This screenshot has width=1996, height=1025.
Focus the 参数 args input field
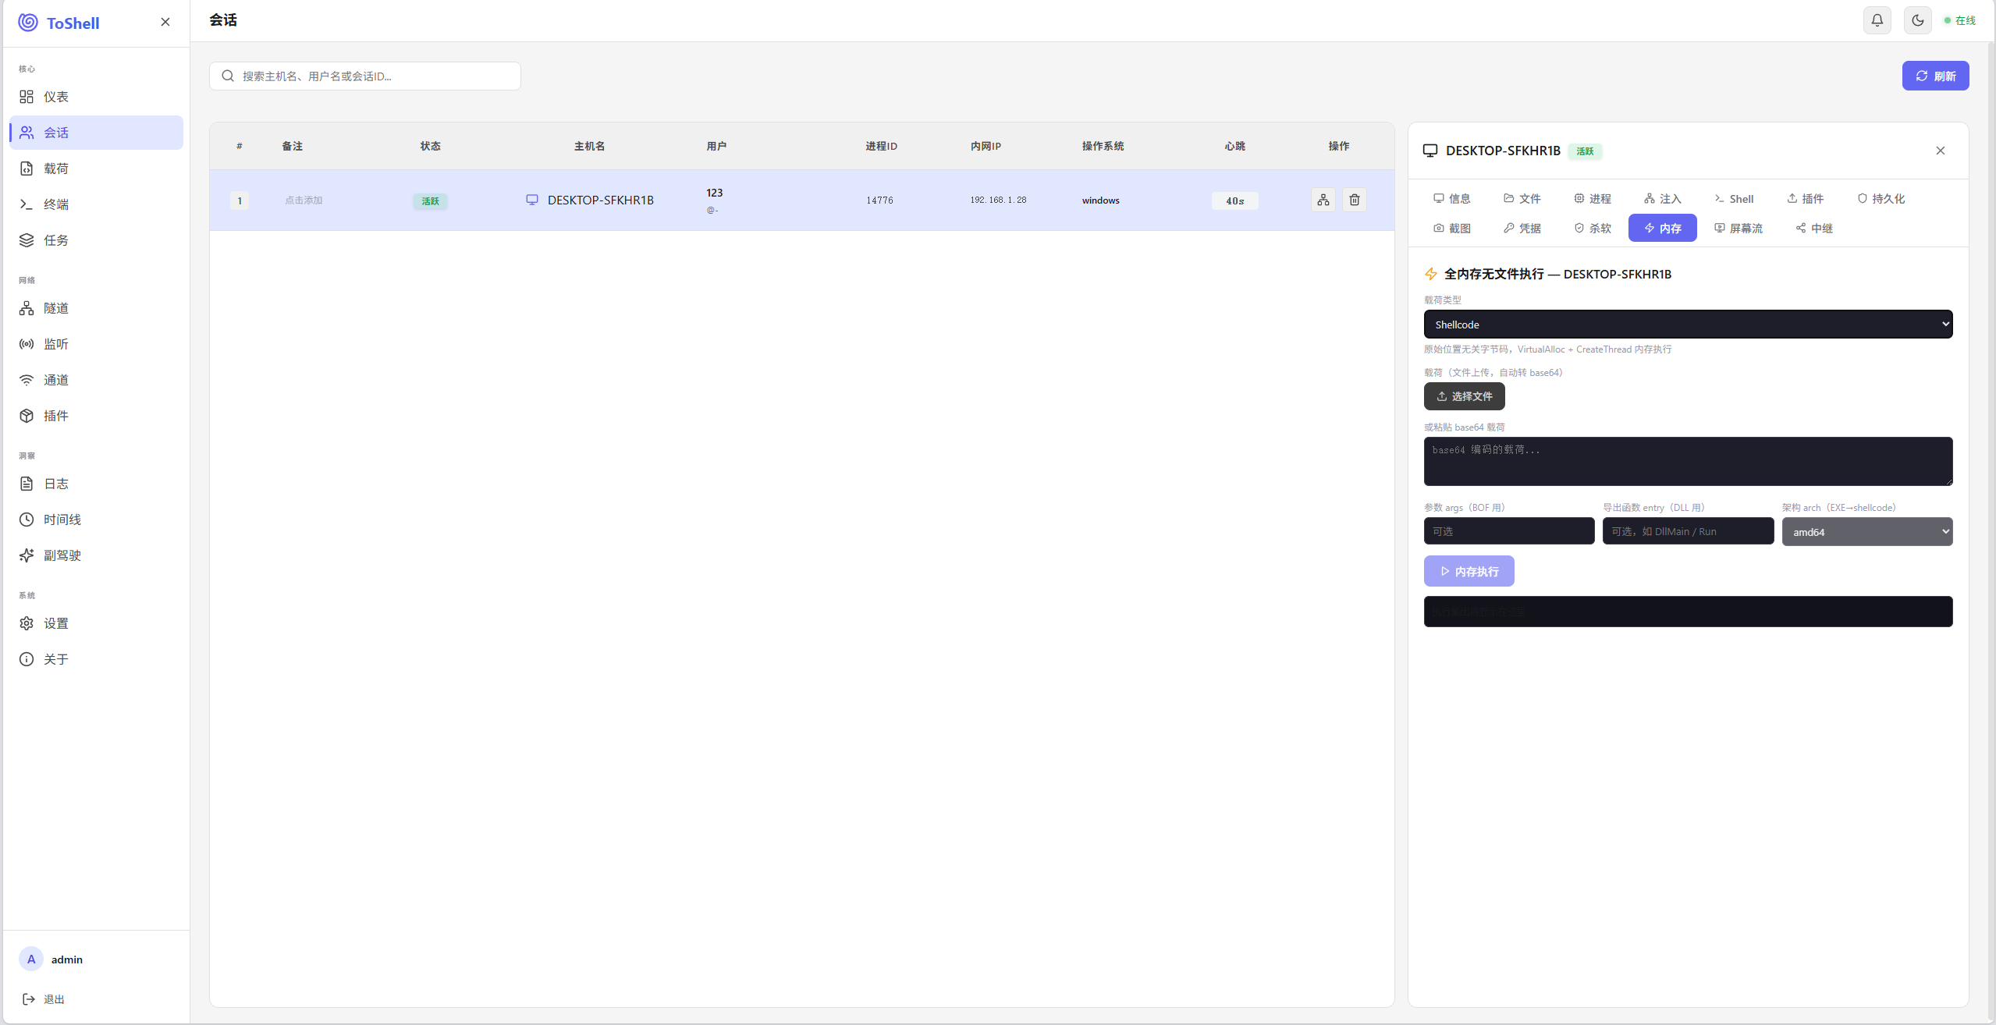coord(1509,531)
